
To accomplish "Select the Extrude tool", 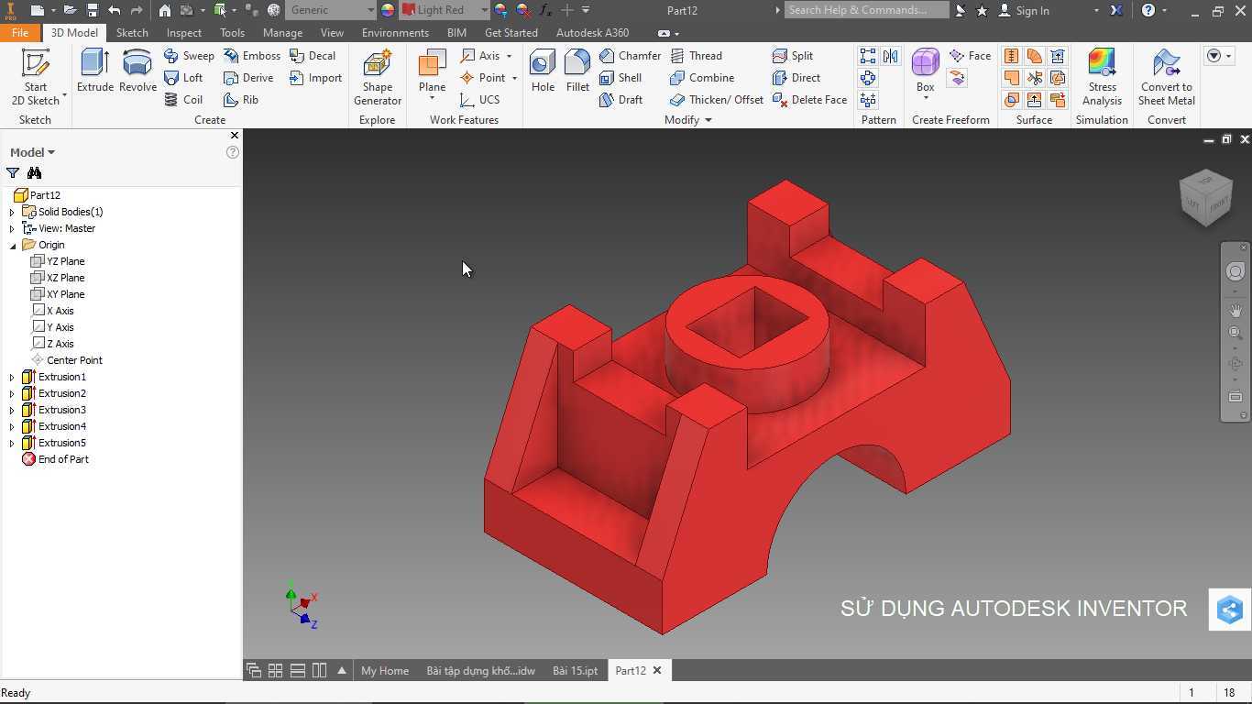I will [95, 71].
